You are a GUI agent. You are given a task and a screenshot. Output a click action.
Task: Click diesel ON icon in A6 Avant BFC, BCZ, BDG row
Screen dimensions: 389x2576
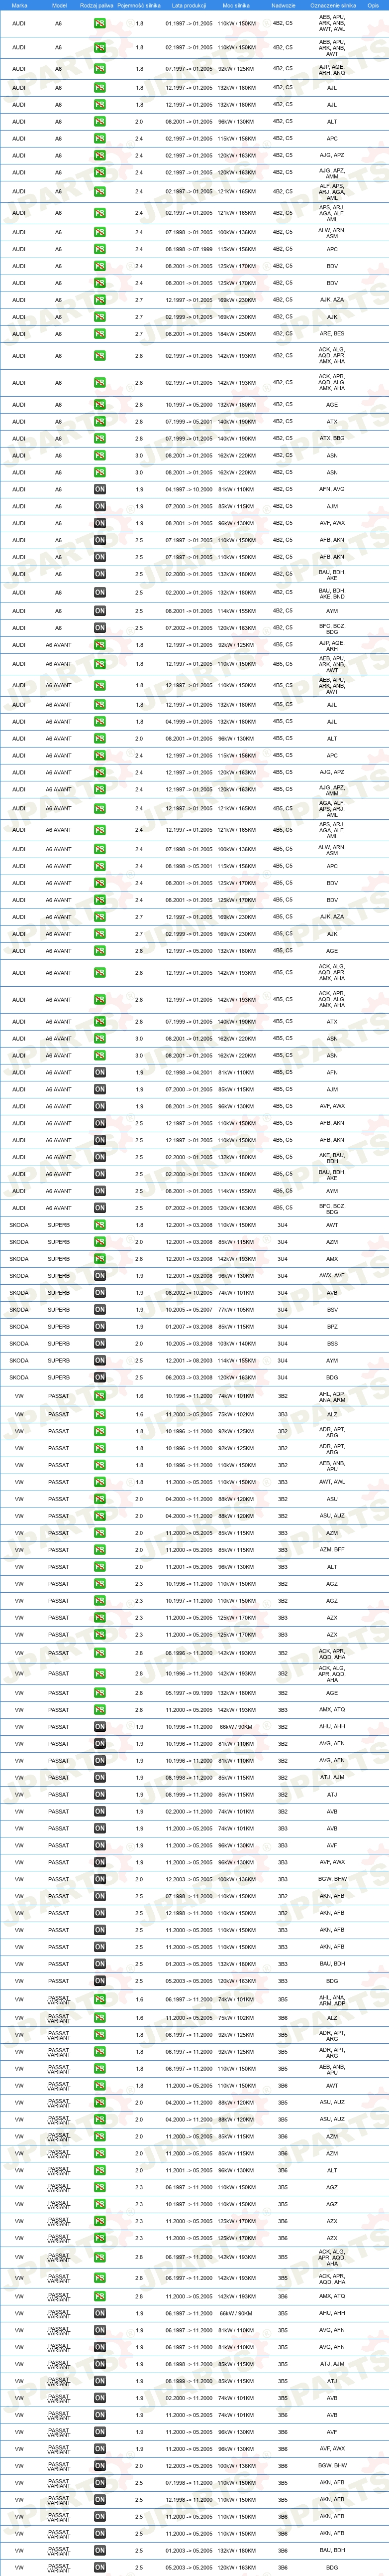pos(100,1208)
